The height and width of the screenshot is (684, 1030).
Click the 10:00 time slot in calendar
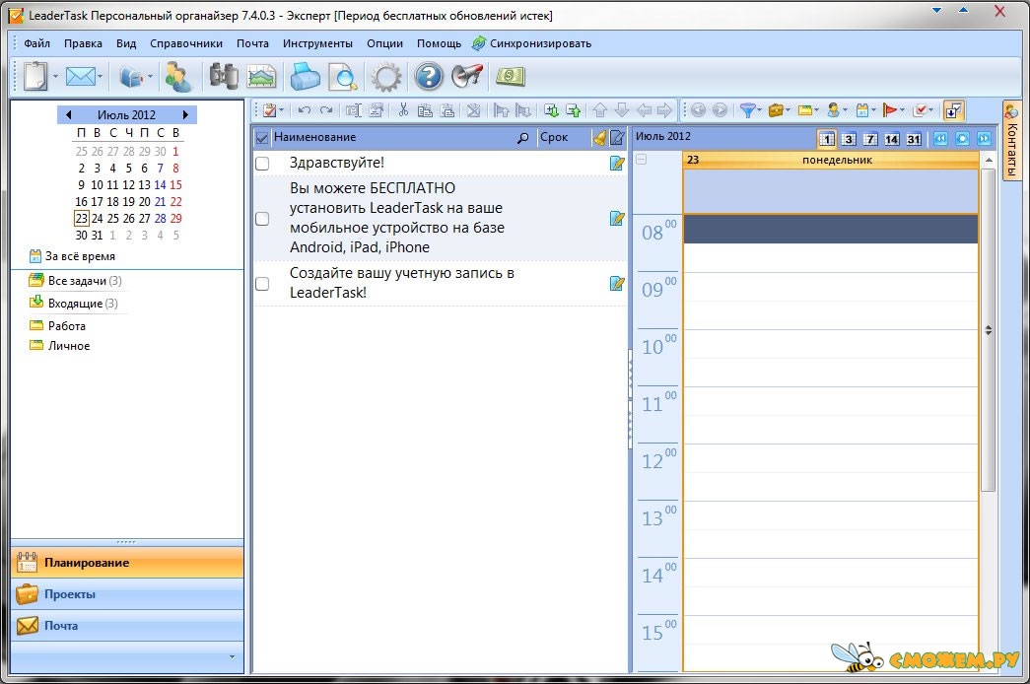click(x=830, y=343)
